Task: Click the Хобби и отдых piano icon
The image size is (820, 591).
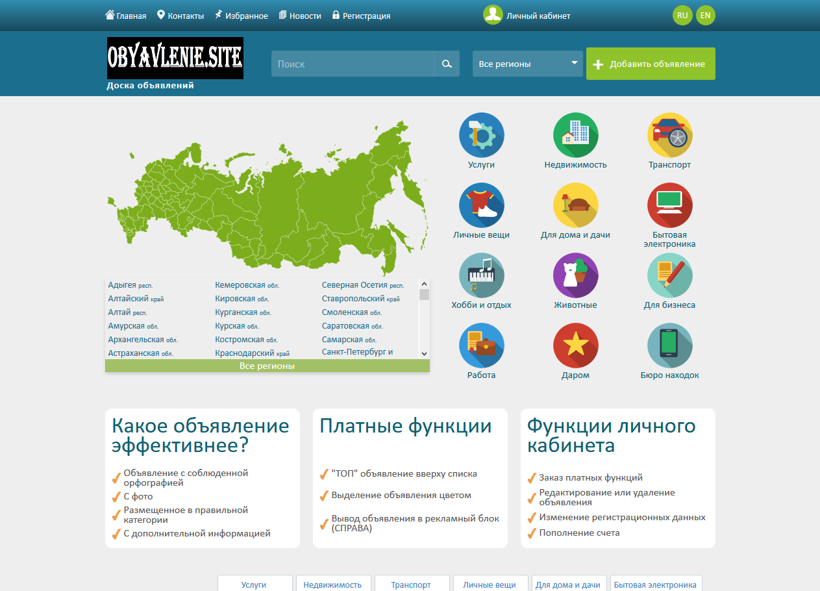Action: (x=481, y=275)
